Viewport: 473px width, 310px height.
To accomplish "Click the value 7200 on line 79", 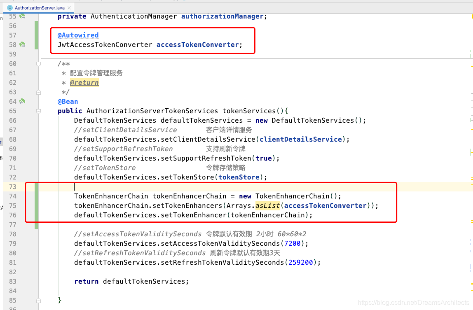I will (x=292, y=244).
